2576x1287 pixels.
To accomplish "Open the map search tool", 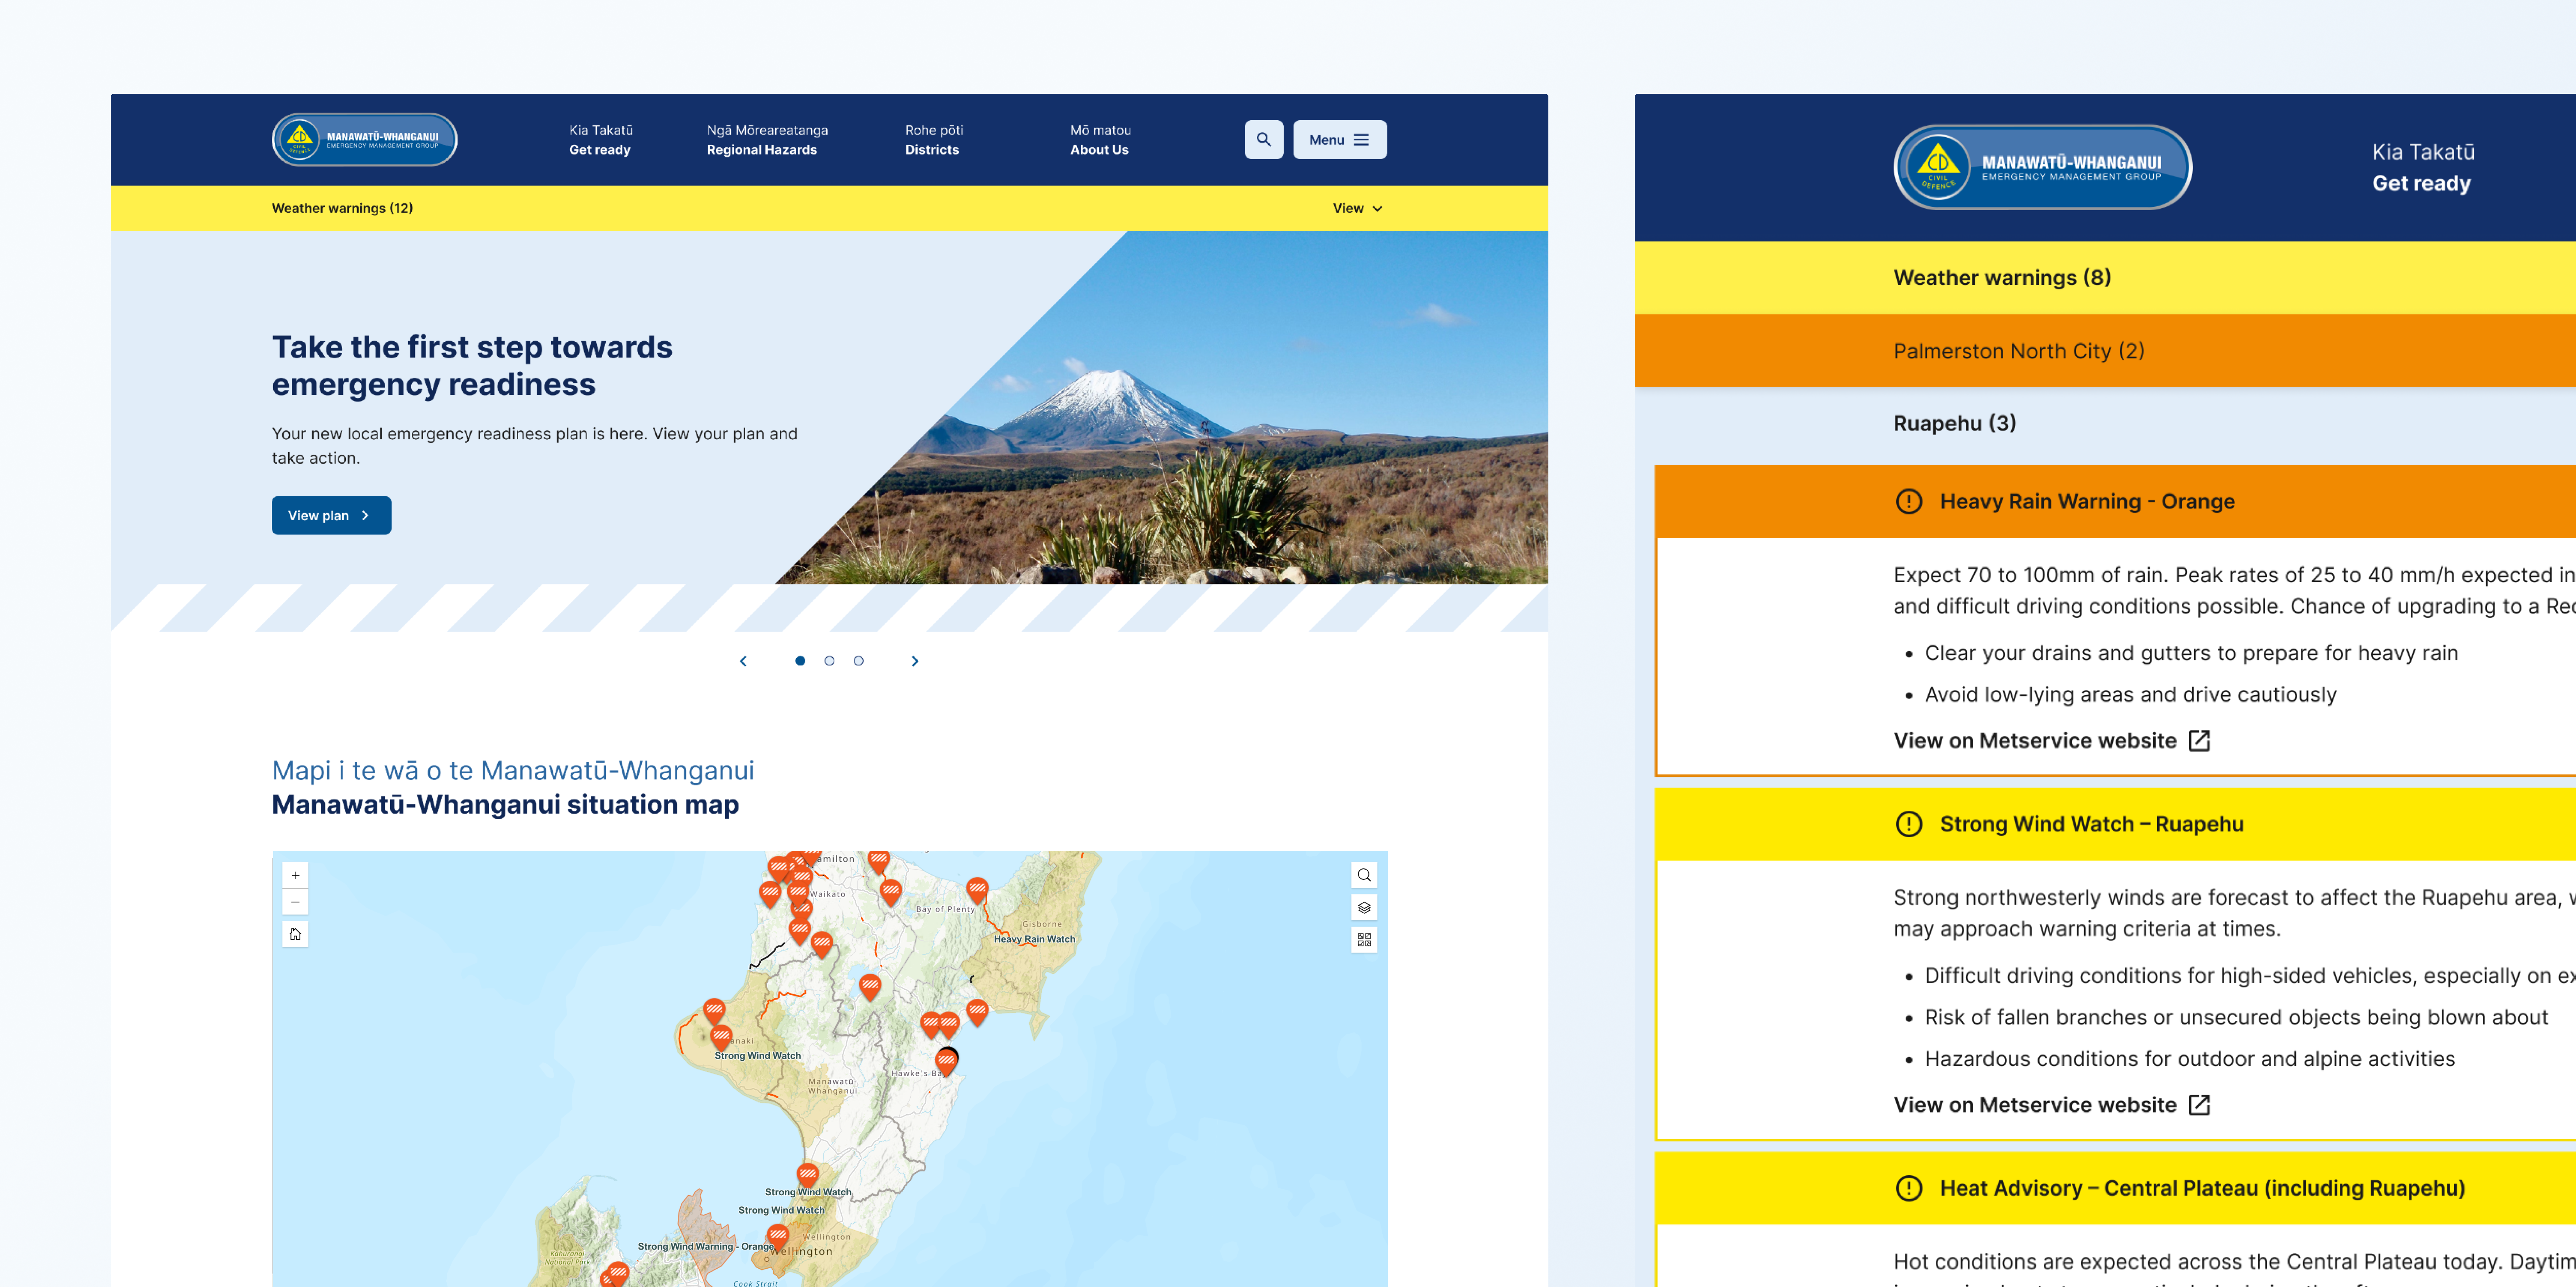I will click(x=1364, y=875).
